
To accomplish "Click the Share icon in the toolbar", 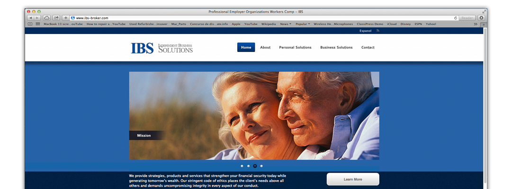I will point(56,17).
